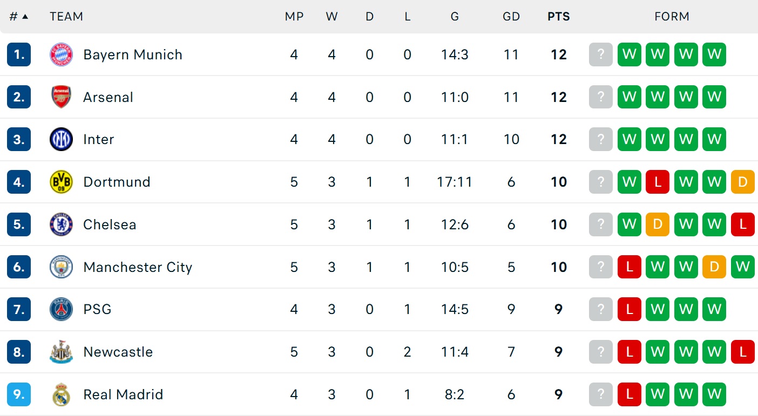758x416 pixels.
Task: Click the Inter club logo
Action: tap(61, 139)
